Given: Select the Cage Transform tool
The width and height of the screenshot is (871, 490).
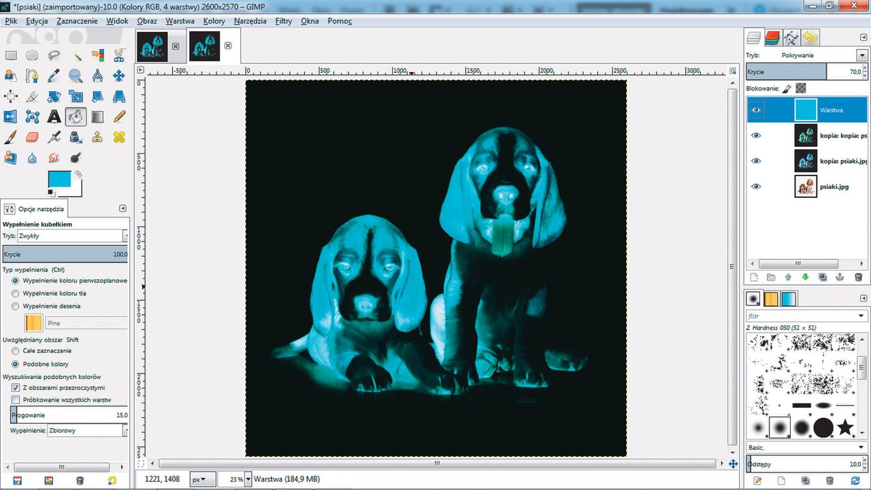Looking at the screenshot, I should [32, 117].
